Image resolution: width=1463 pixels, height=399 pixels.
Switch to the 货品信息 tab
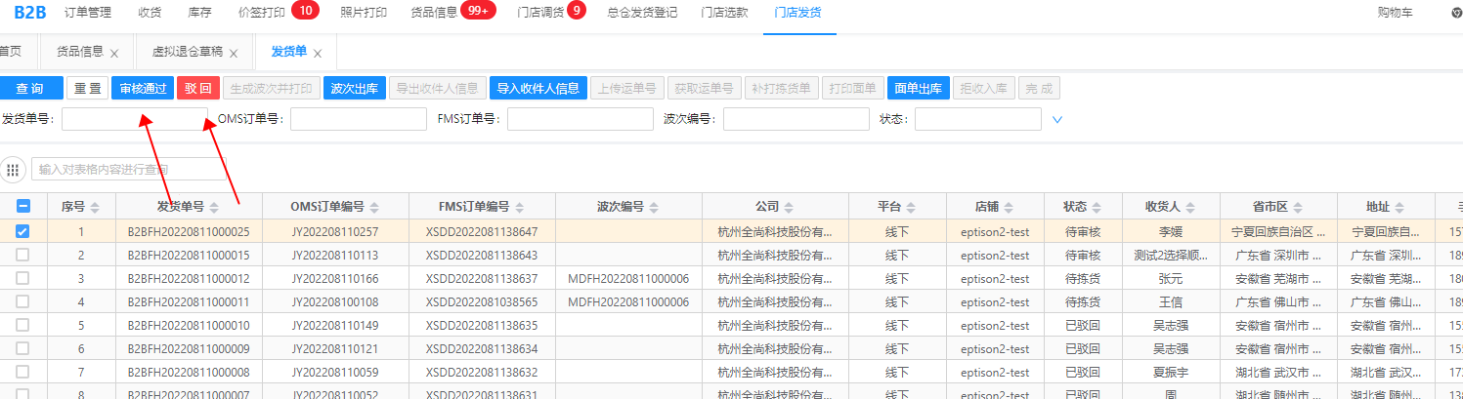pyautogui.click(x=79, y=53)
